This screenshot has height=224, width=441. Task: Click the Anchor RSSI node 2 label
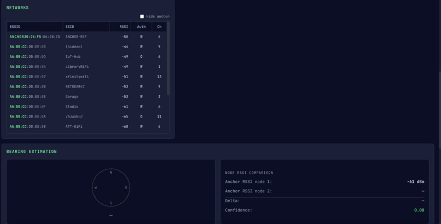tap(248, 191)
